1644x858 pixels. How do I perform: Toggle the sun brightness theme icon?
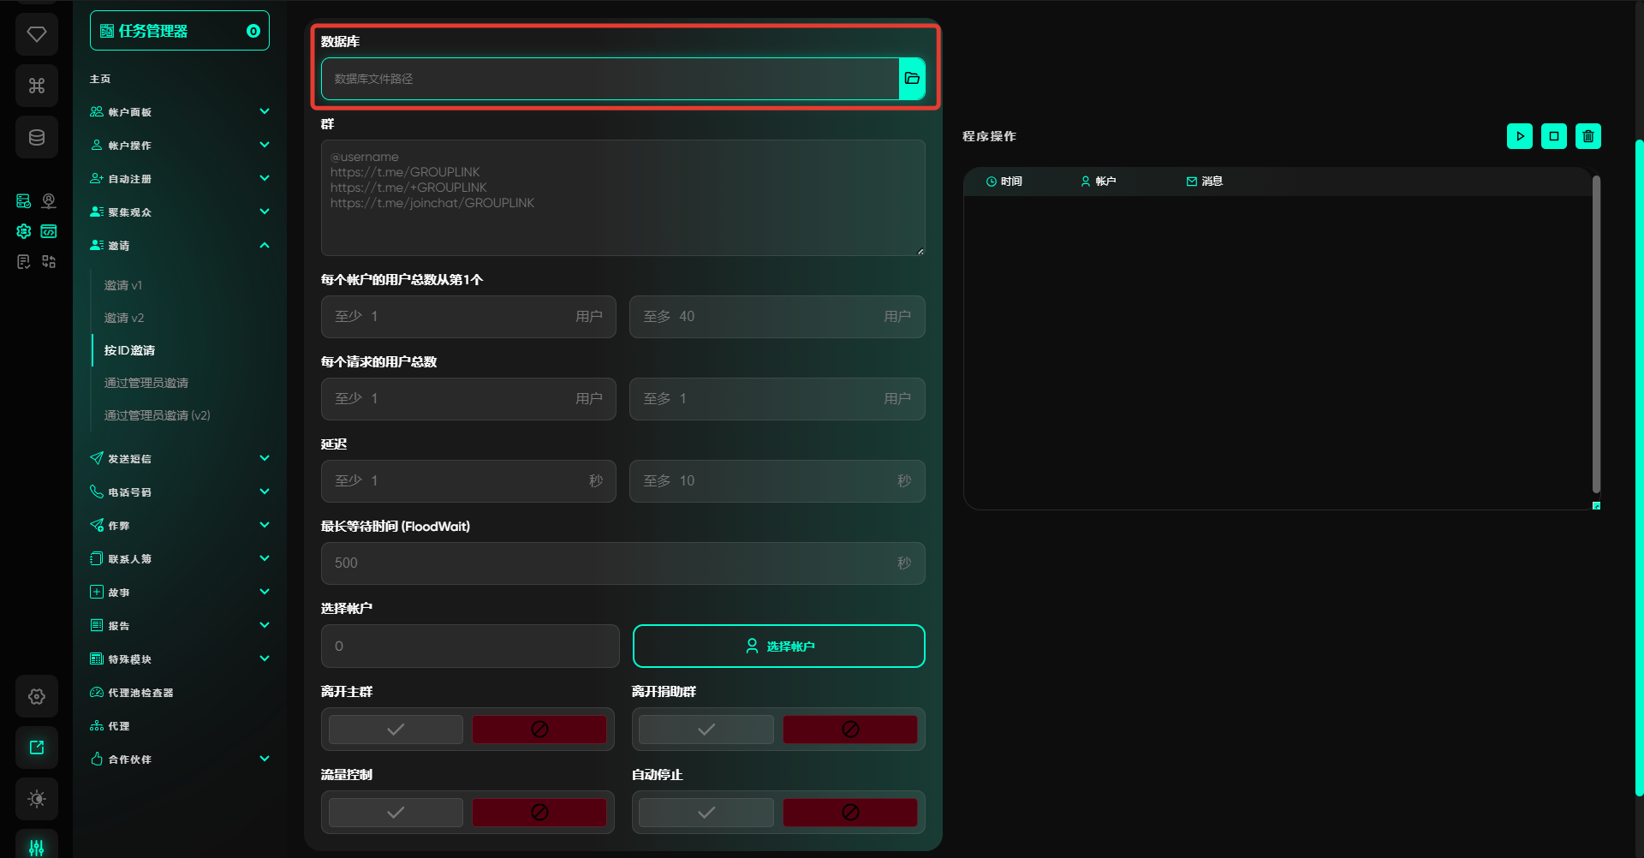click(37, 799)
